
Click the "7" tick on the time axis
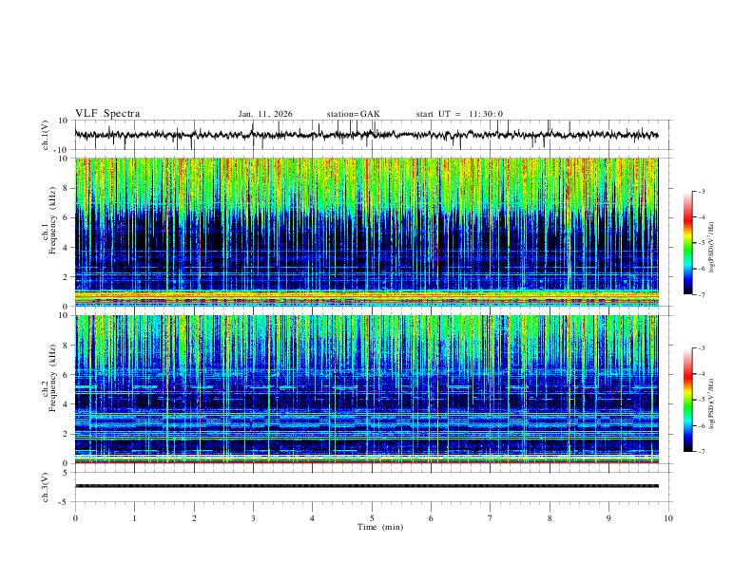[491, 518]
